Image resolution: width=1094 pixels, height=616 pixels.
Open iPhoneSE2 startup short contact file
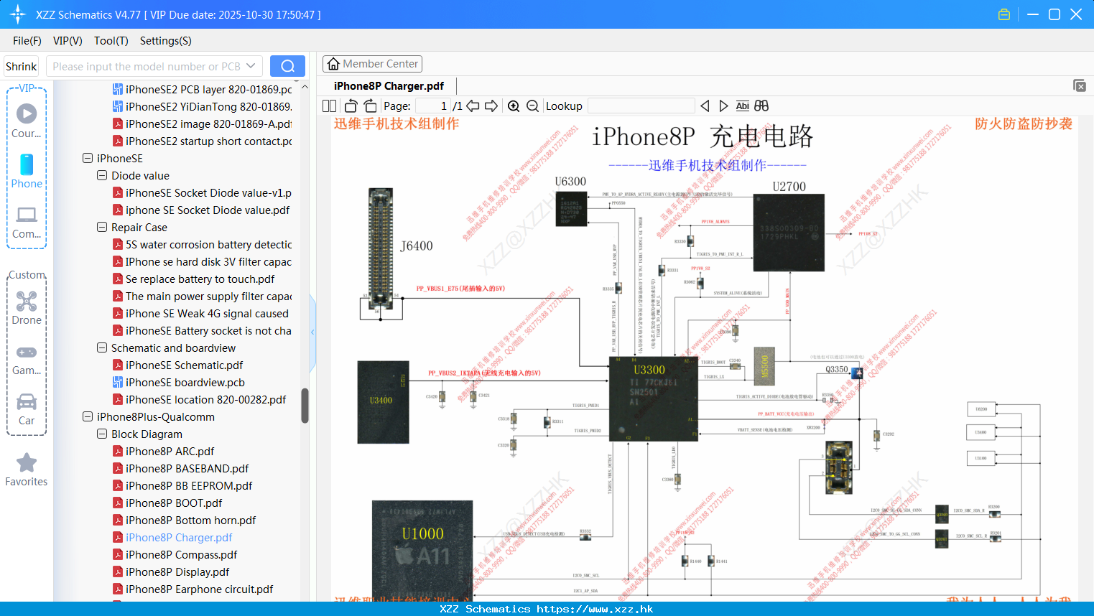coord(202,141)
